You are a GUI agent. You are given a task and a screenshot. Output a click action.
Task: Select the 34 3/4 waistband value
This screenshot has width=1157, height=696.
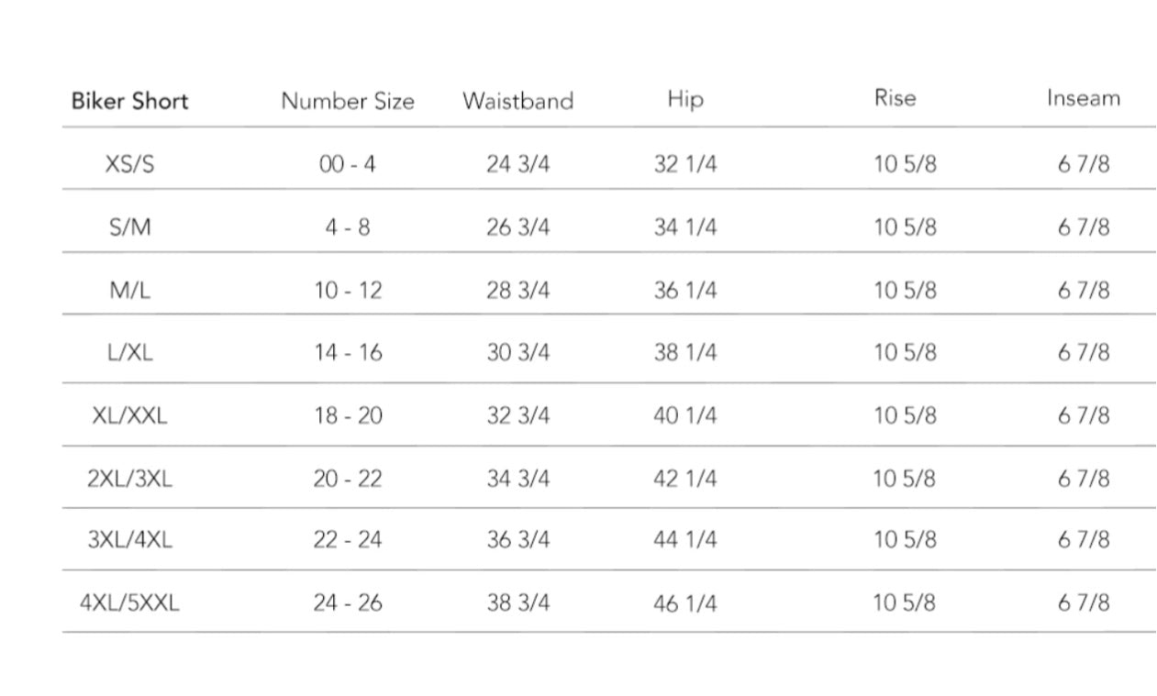click(517, 479)
